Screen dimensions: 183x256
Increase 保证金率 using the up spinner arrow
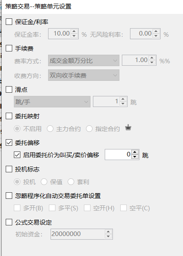[x=74, y=31]
